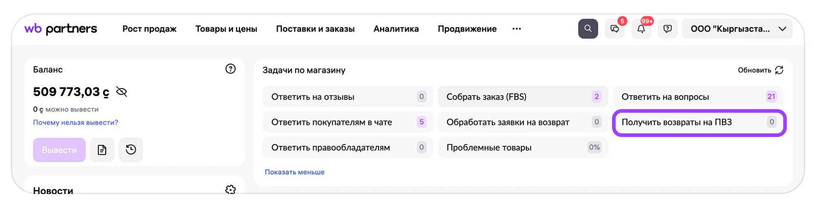
Task: Open the Товары и цены menu
Action: [226, 29]
